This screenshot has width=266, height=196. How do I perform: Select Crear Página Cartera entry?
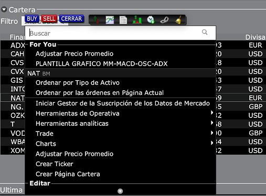[x=68, y=174]
